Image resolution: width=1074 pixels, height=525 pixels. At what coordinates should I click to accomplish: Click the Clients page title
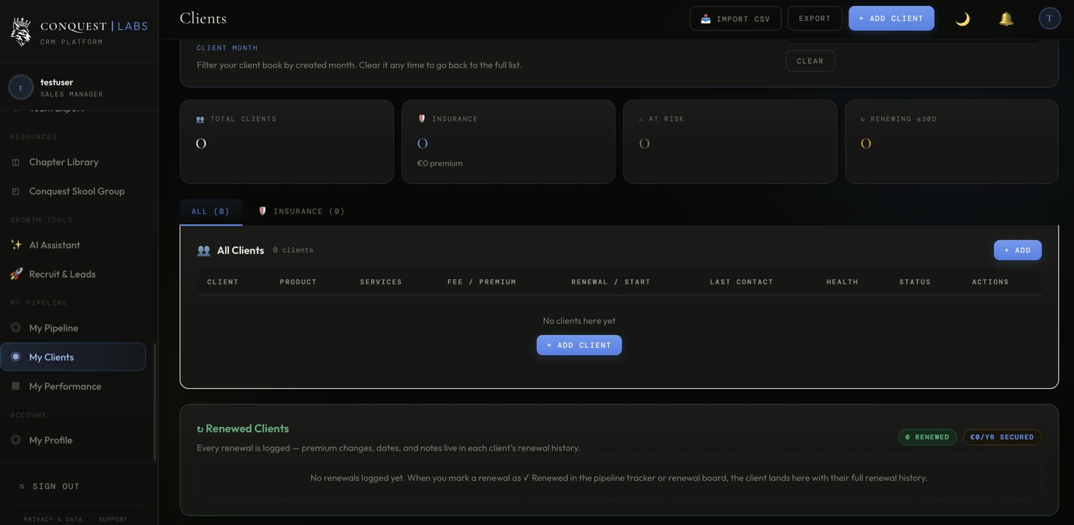(x=203, y=18)
